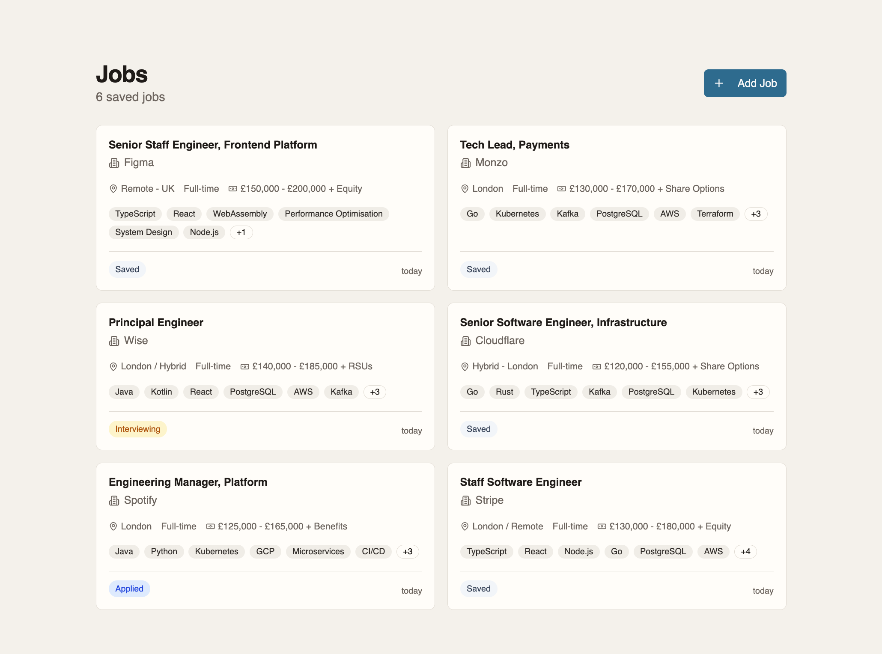The width and height of the screenshot is (882, 654).
Task: Click the GCP tag on Spotify card
Action: coord(265,552)
